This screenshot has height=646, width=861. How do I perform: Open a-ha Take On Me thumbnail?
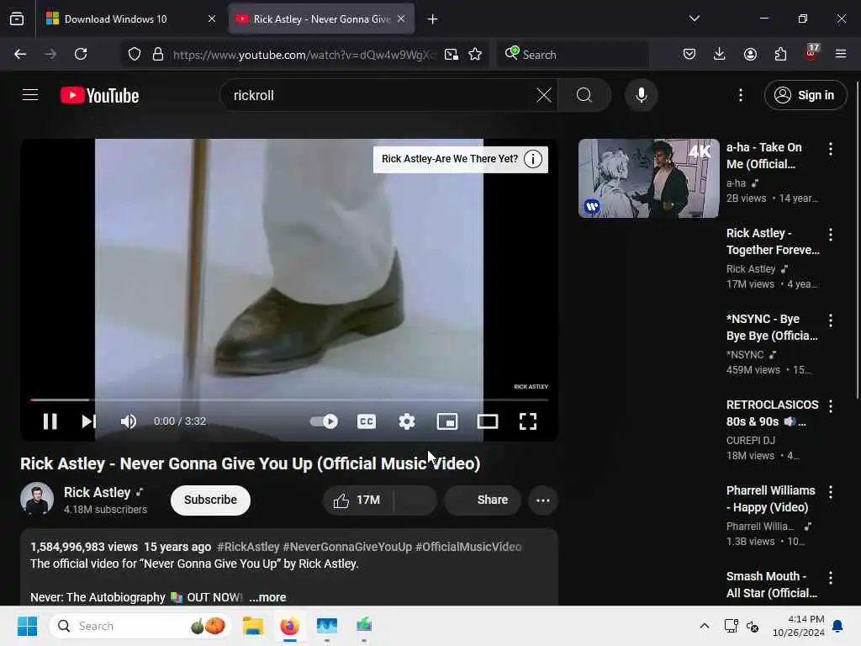[x=648, y=178]
